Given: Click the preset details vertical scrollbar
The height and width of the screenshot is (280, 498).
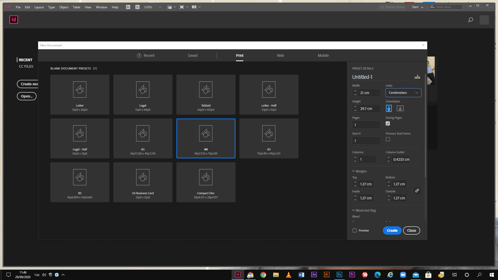Looking at the screenshot, I should pos(425,124).
